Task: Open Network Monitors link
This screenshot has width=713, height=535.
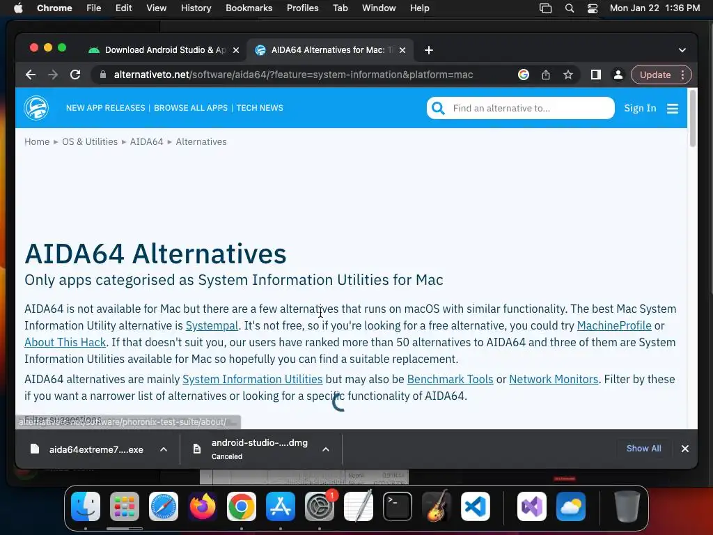Action: click(x=554, y=379)
